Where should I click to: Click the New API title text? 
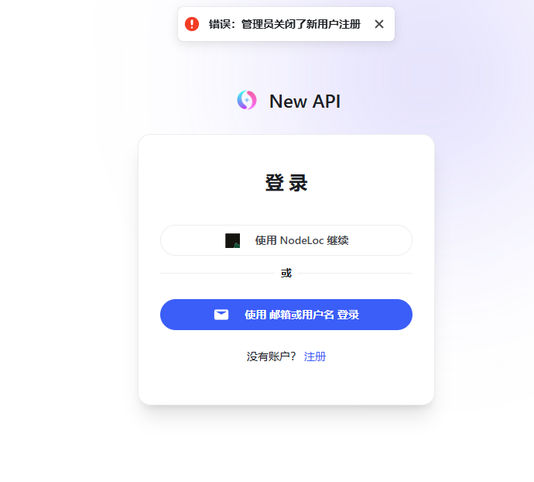(x=305, y=102)
